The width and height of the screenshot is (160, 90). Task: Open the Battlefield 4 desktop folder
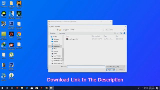[19, 45]
